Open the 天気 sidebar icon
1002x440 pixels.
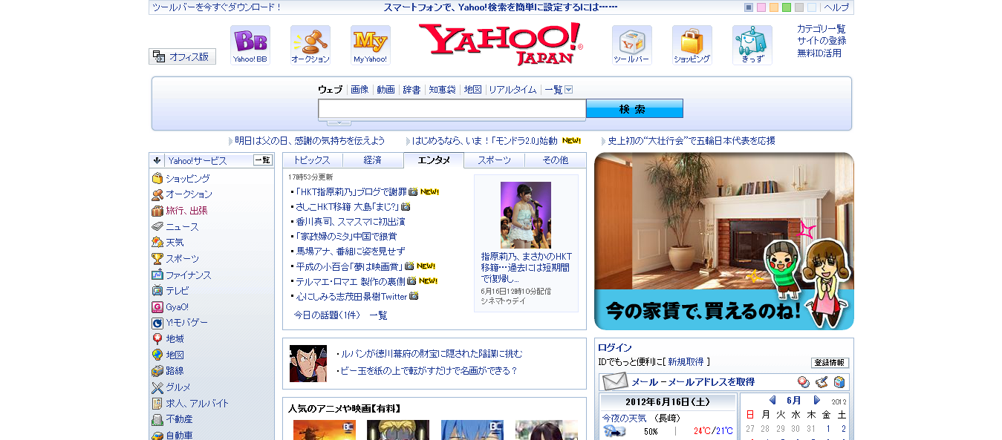(157, 243)
